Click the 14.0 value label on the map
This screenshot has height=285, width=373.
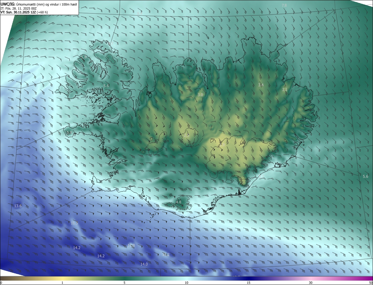(144, 264)
